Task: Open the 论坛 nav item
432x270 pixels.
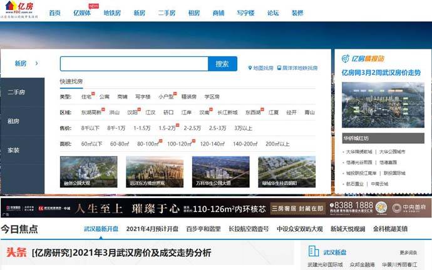Action: (273, 13)
